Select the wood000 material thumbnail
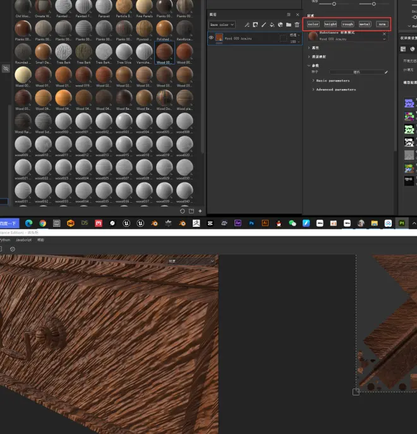 click(x=63, y=123)
